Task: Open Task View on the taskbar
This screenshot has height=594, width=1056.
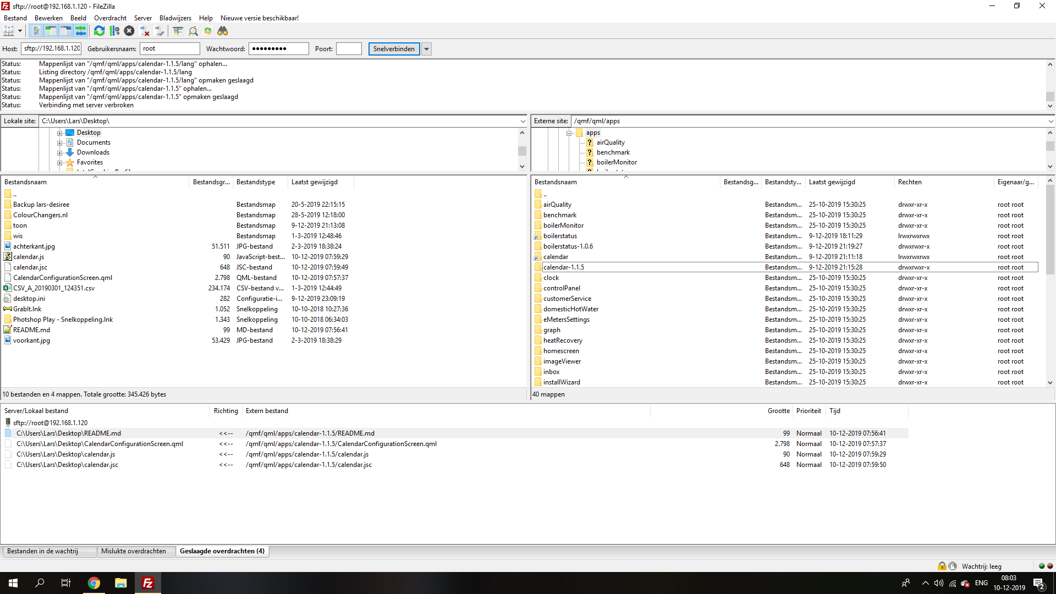Action: pyautogui.click(x=66, y=583)
